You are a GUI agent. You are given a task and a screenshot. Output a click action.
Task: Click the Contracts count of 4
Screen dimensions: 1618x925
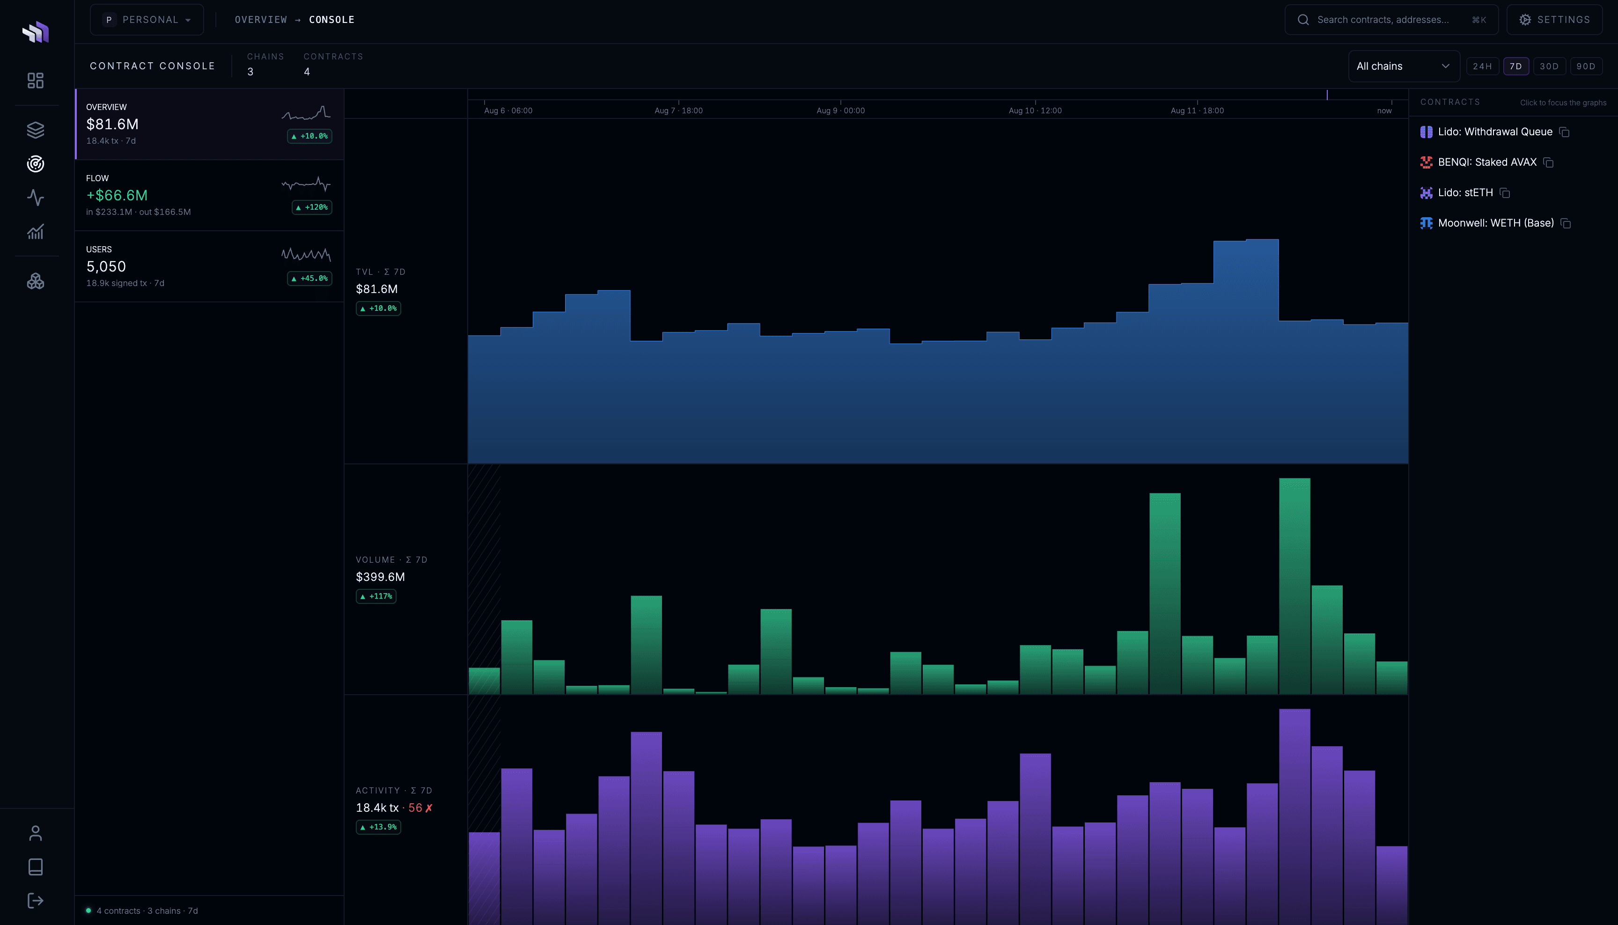tap(307, 72)
